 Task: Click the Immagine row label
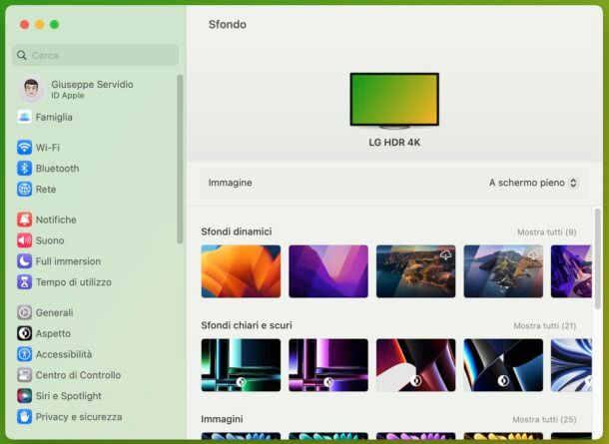[230, 183]
